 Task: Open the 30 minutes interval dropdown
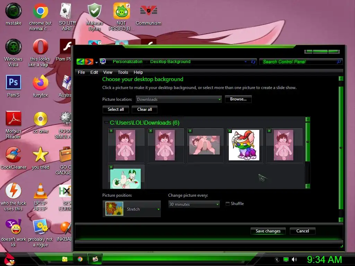[194, 204]
